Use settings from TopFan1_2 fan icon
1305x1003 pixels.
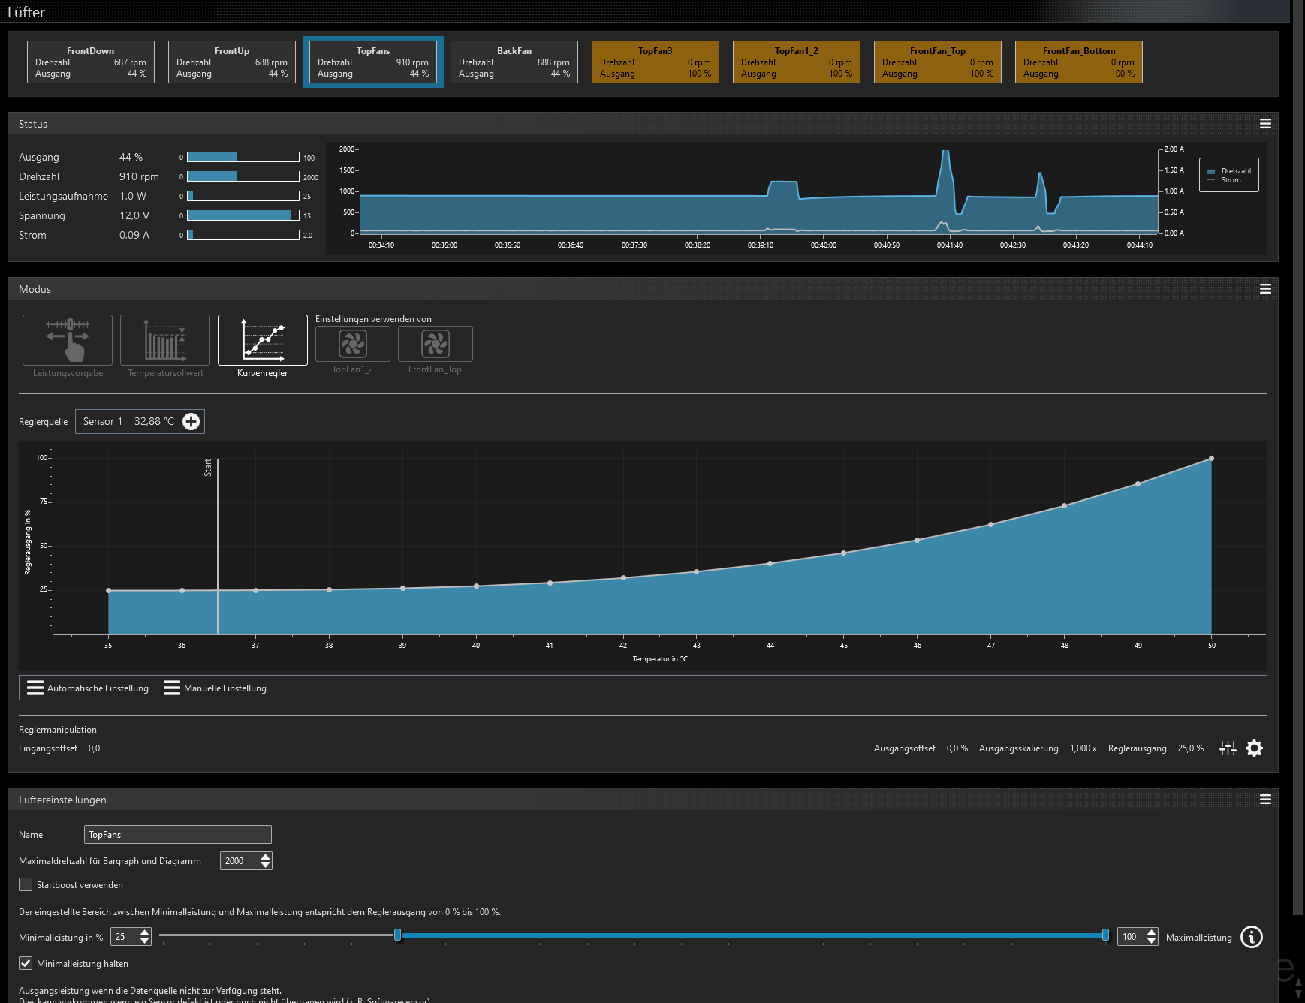(353, 344)
